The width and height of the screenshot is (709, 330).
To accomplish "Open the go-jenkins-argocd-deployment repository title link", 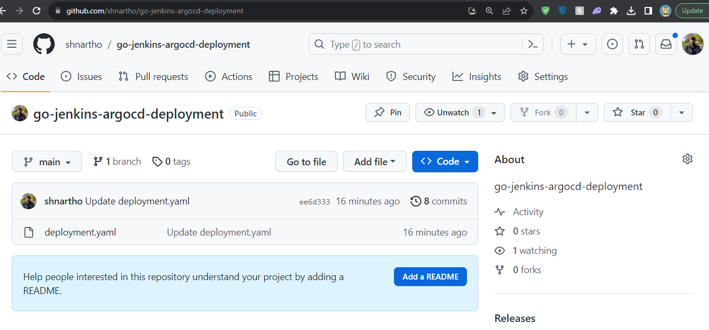I will [x=128, y=114].
